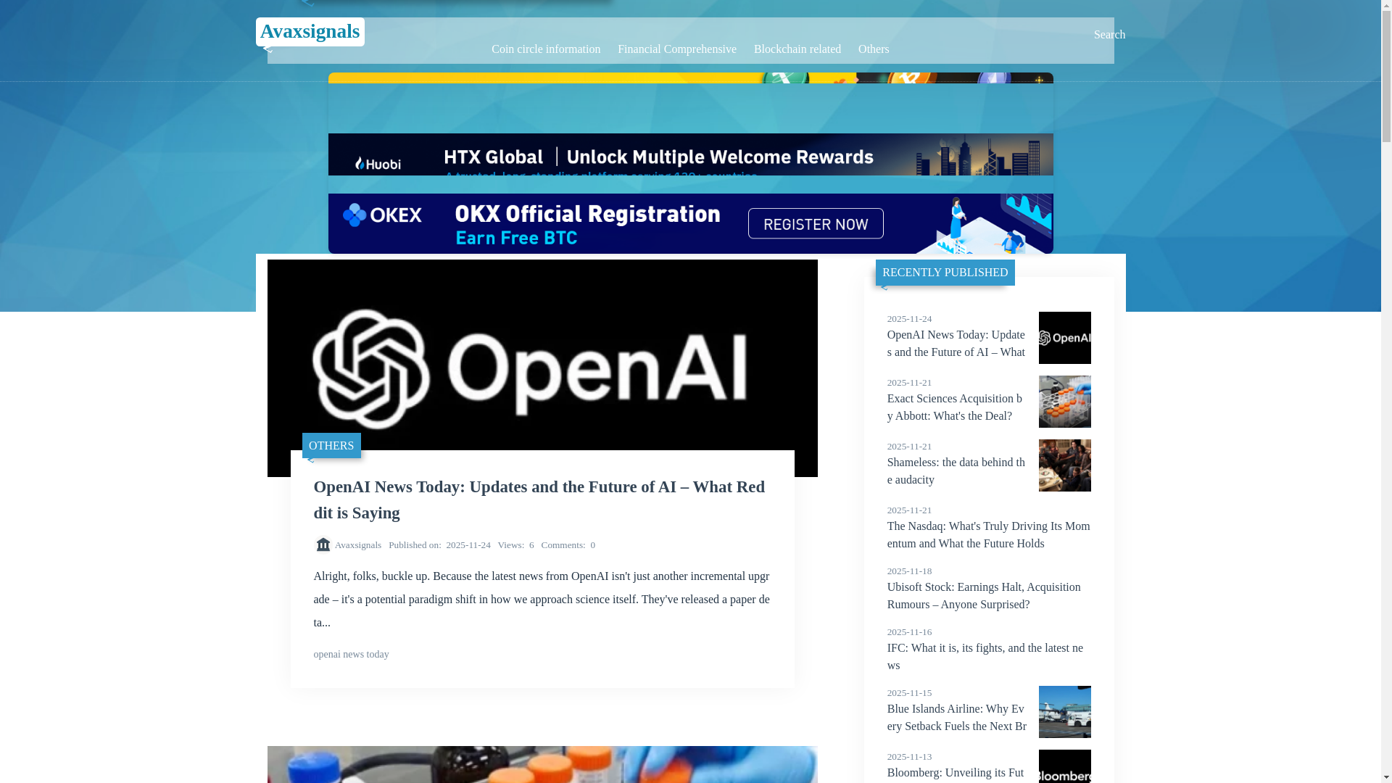Select the Others navigation item

pyautogui.click(x=873, y=49)
